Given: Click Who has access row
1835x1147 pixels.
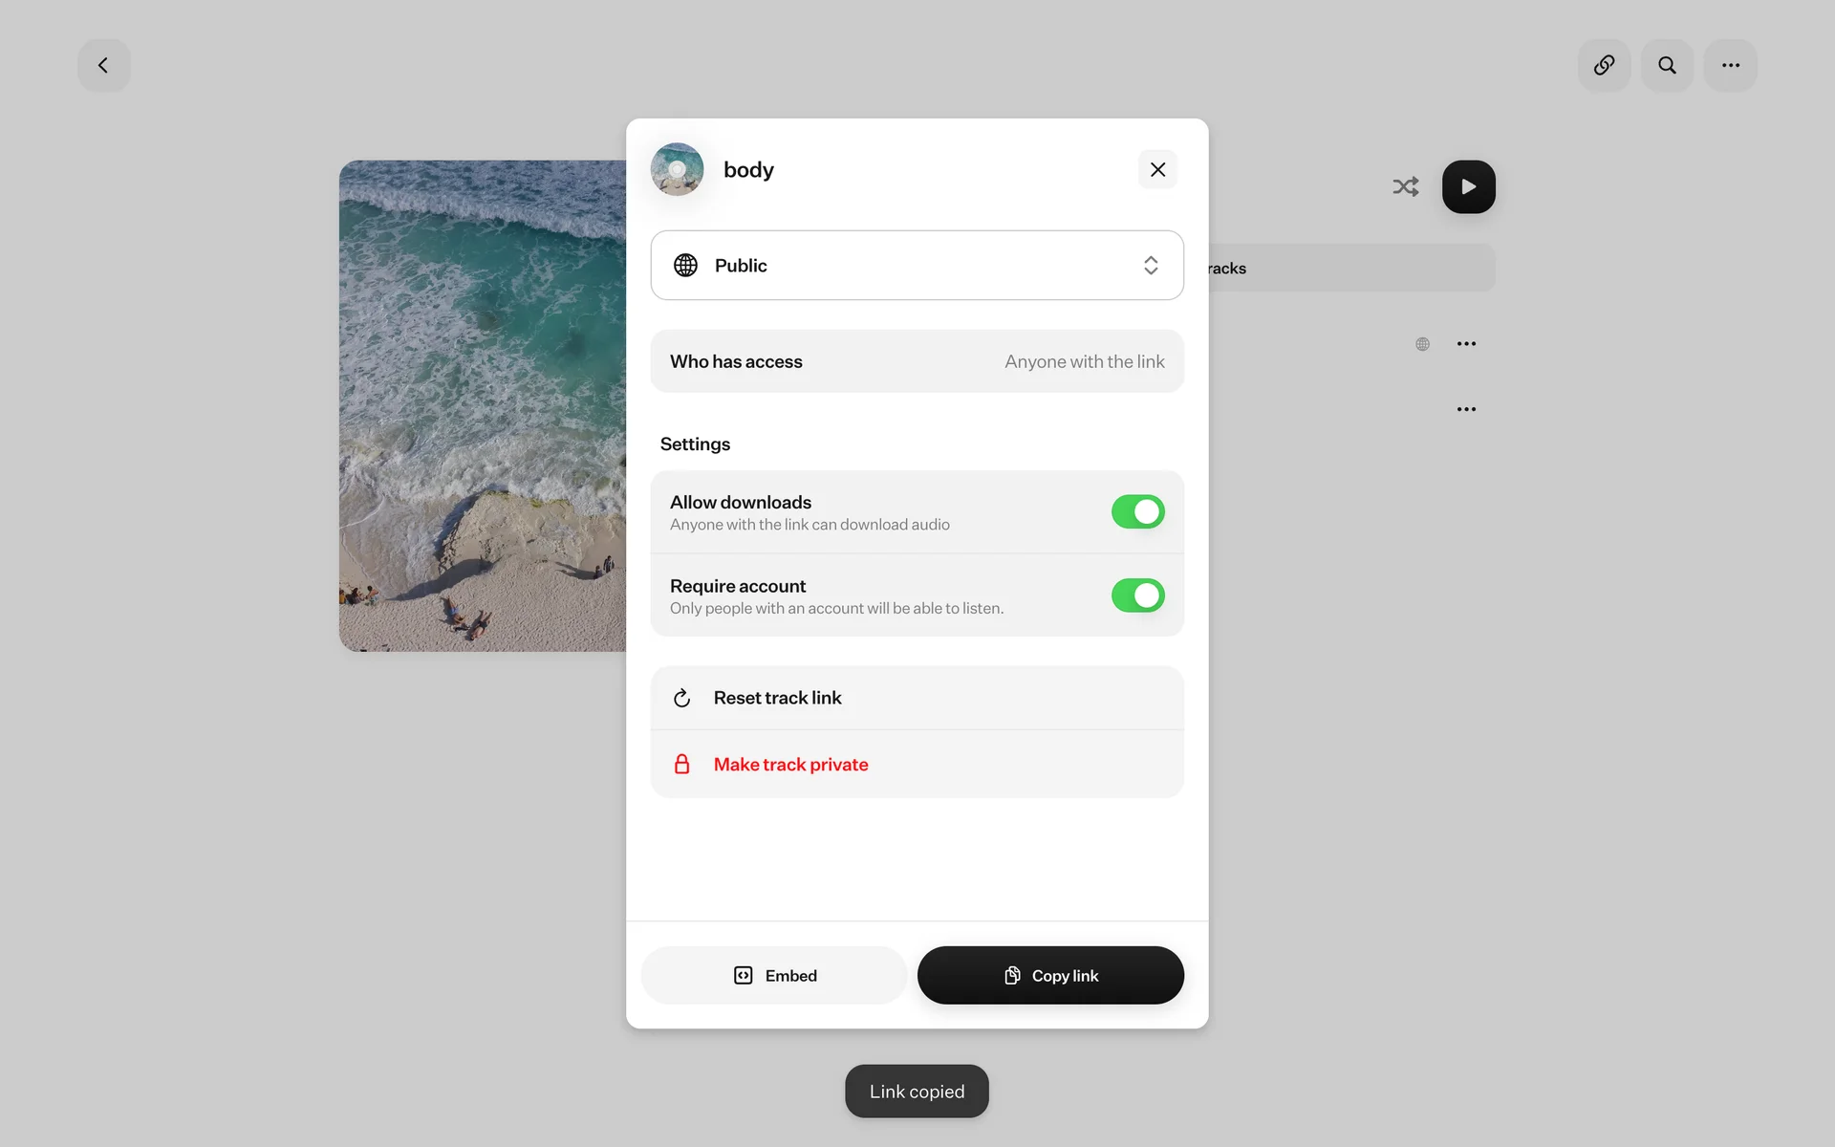Looking at the screenshot, I should [917, 361].
